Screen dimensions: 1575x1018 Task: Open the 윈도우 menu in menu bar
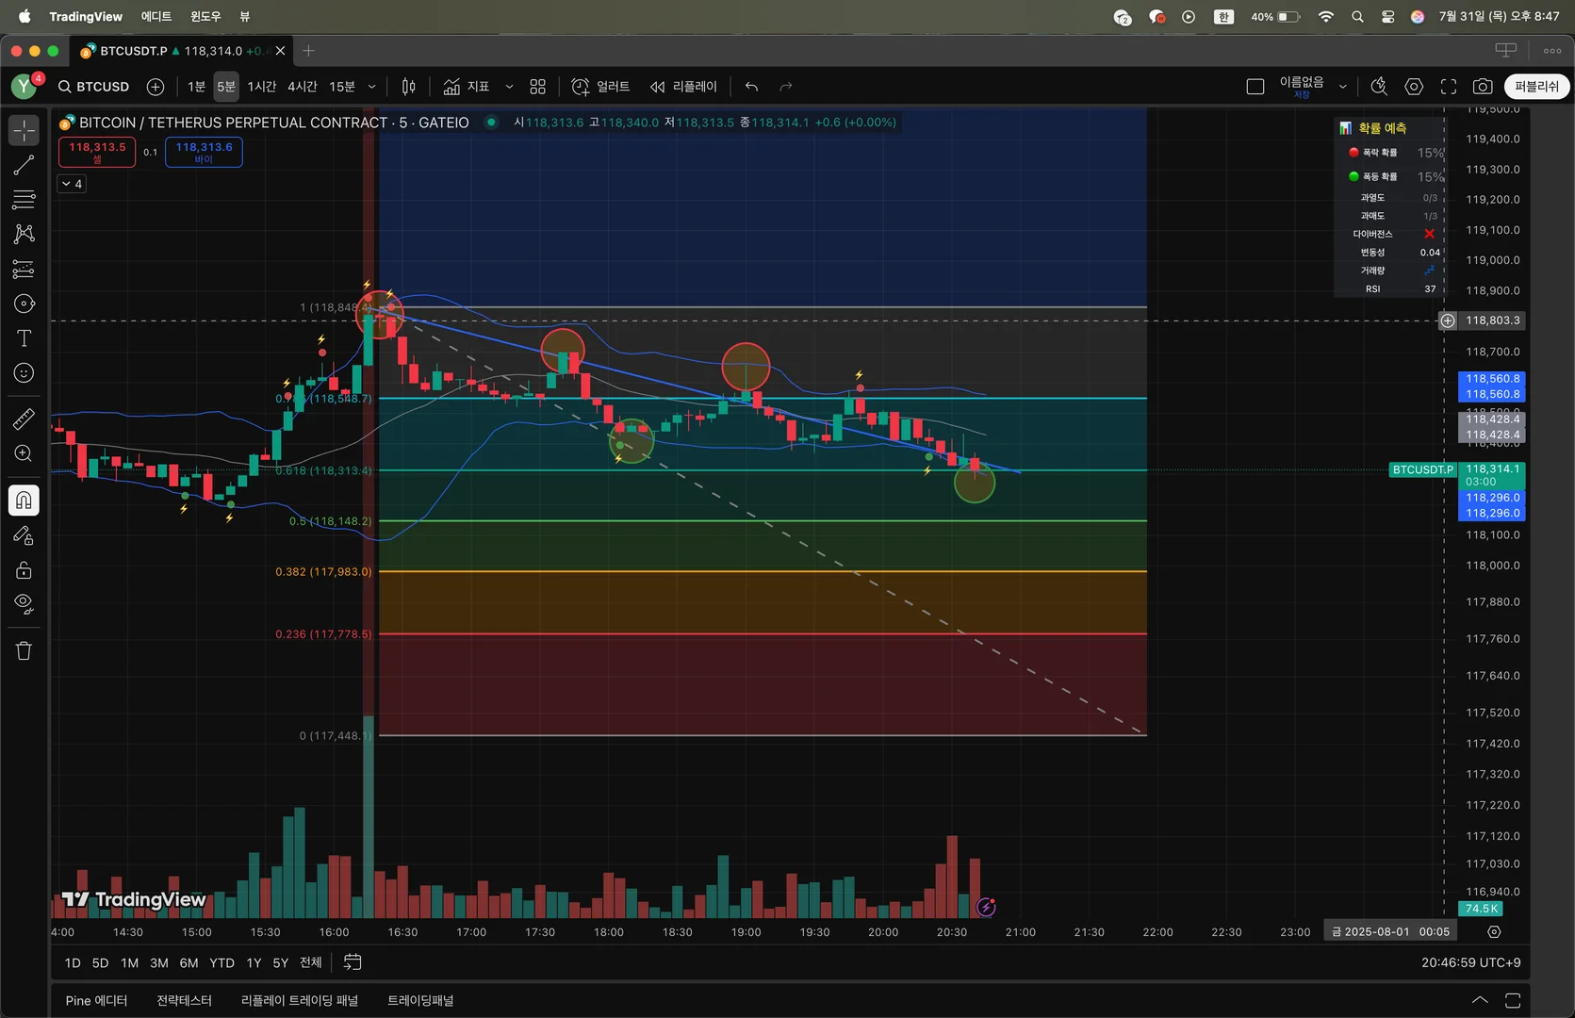pyautogui.click(x=205, y=16)
